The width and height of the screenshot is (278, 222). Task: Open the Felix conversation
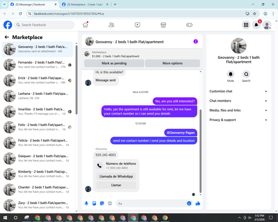[x=37, y=127]
